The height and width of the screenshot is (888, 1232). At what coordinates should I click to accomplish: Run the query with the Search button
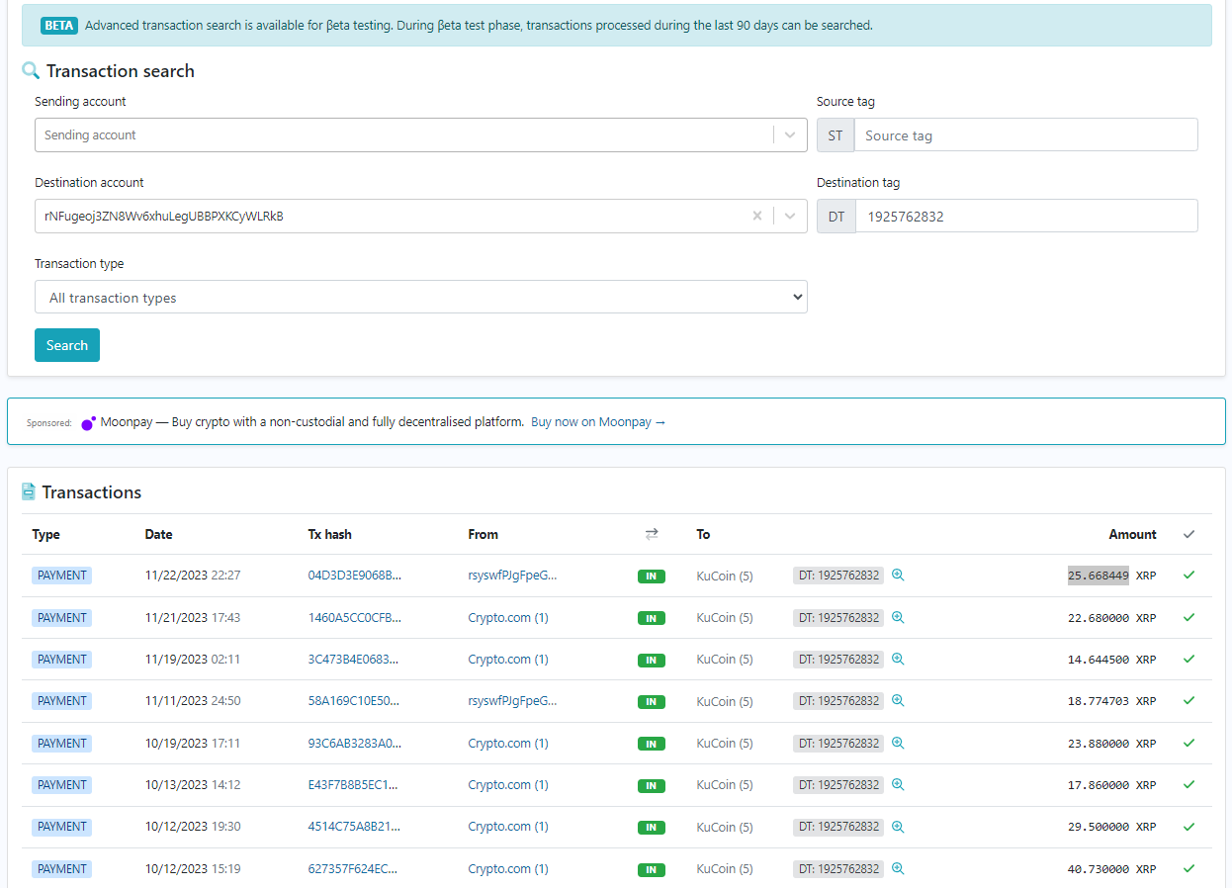pyautogui.click(x=67, y=345)
